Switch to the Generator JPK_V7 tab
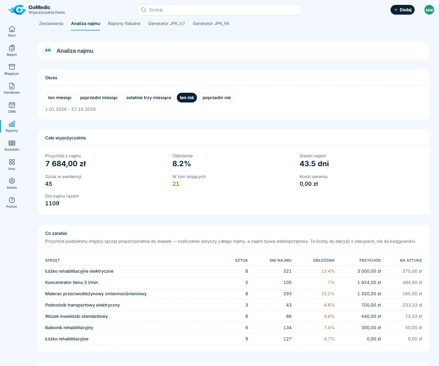The height and width of the screenshot is (366, 439). point(167,24)
